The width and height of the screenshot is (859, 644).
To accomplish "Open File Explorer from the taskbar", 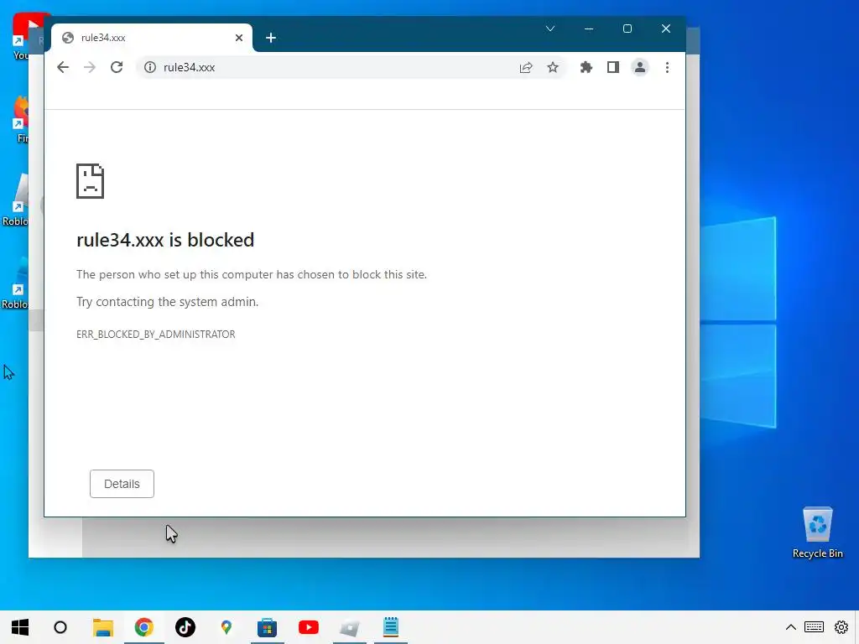I will [103, 627].
